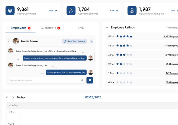Click blue sent message timestamped 14:28
The image size is (178, 125).
coord(66,72)
